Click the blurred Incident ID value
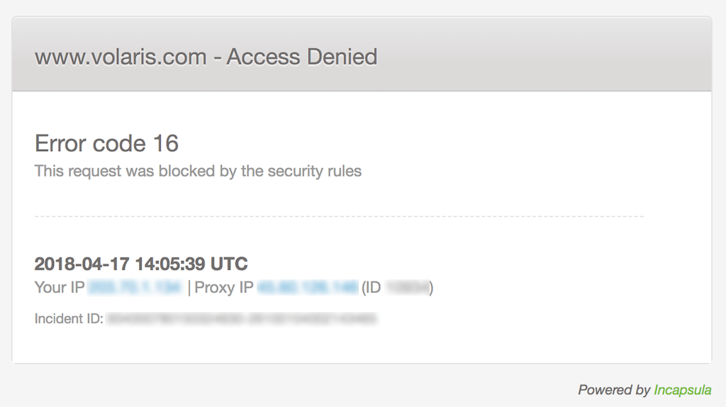 (242, 318)
